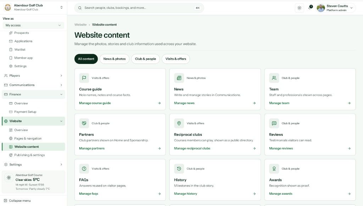Collapse the Website section chevron
Image resolution: width=363 pixels, height=206 pixels.
[61, 121]
